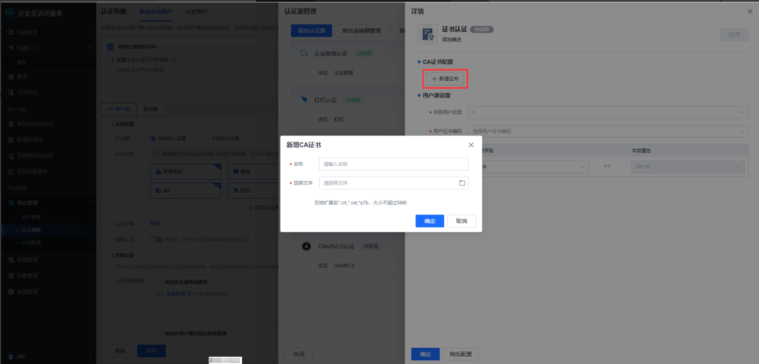
Task: Expand the jeky user menu chevron
Action: point(90,356)
